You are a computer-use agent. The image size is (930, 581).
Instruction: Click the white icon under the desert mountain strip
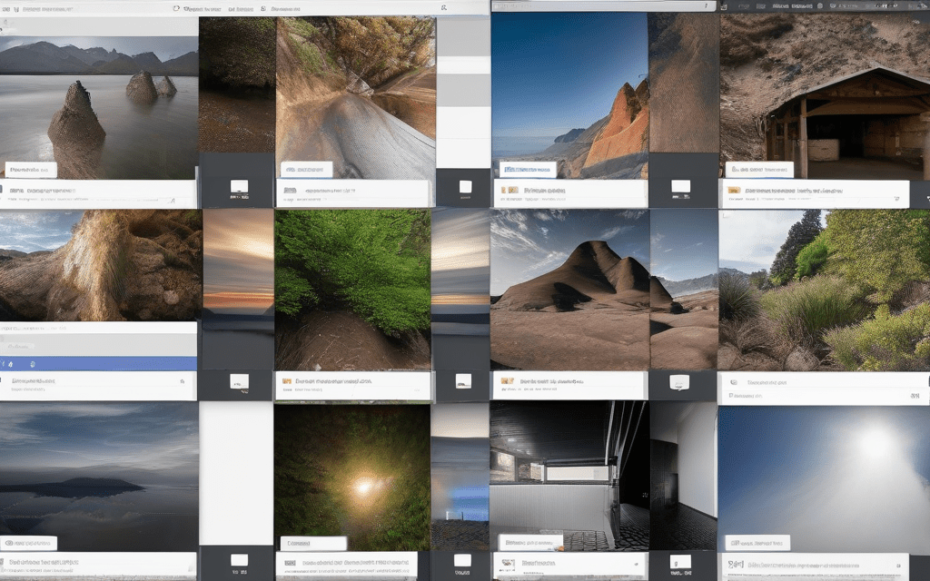pyautogui.click(x=679, y=381)
